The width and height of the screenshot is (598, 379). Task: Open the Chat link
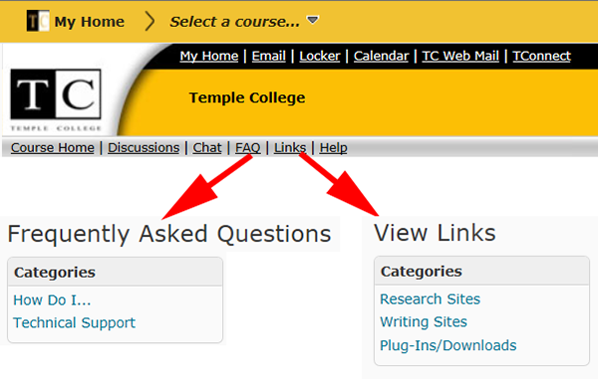[x=207, y=147]
